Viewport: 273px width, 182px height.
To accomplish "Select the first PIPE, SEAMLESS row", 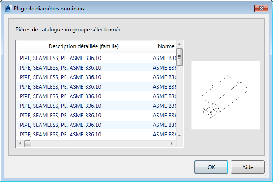I will tap(61, 58).
